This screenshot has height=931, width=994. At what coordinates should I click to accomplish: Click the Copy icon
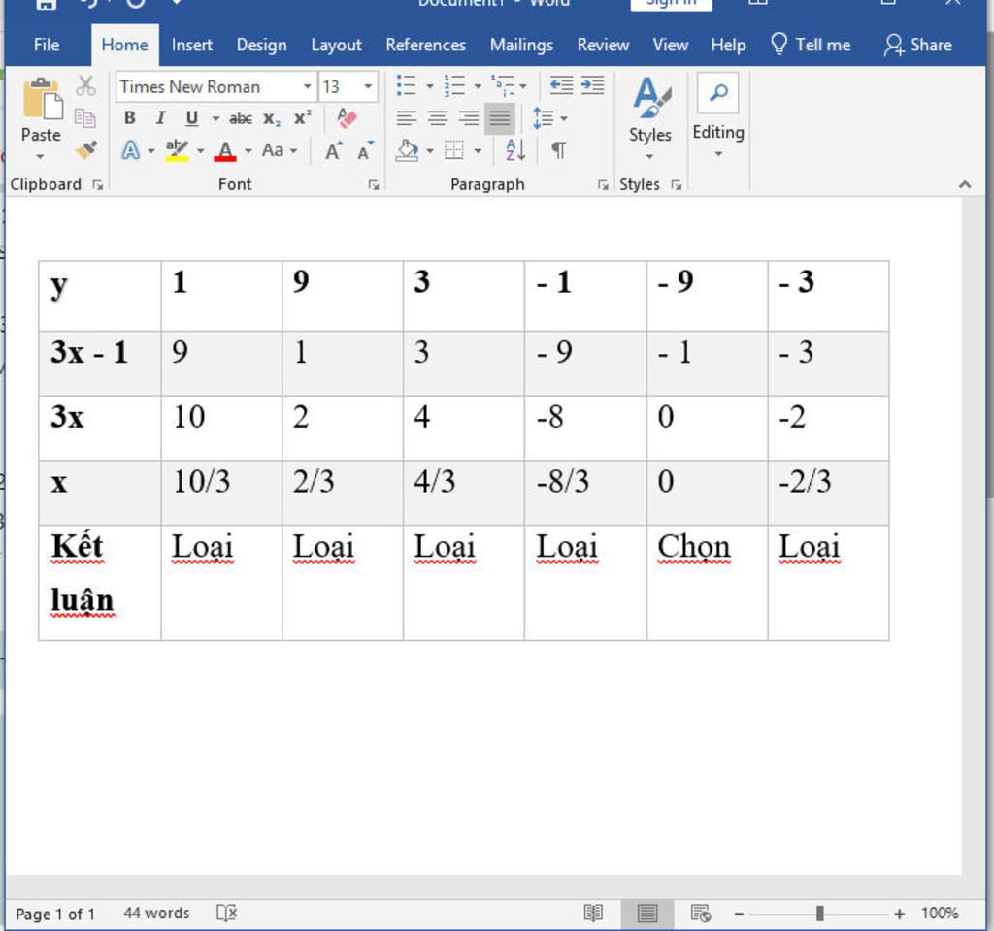tap(85, 117)
